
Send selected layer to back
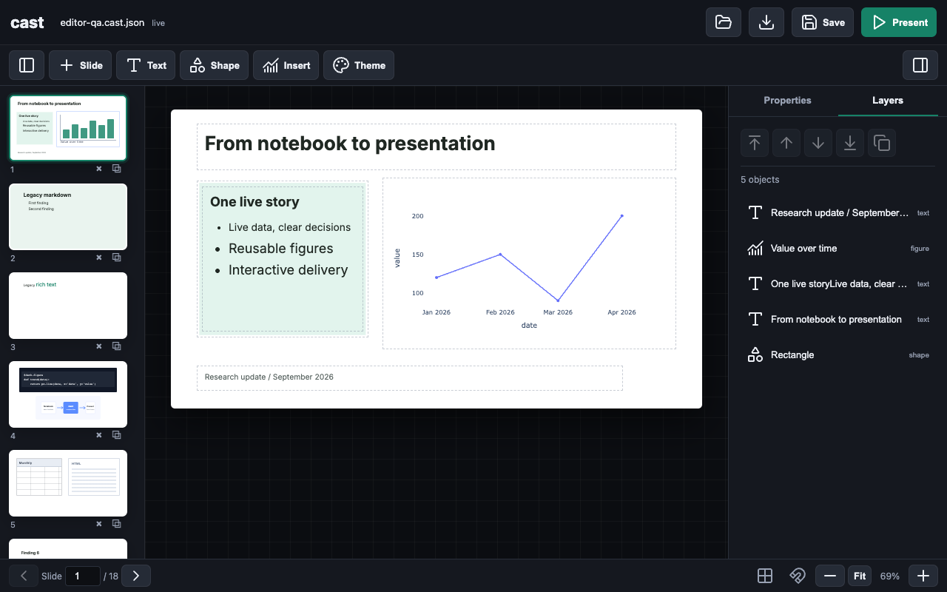pos(850,143)
